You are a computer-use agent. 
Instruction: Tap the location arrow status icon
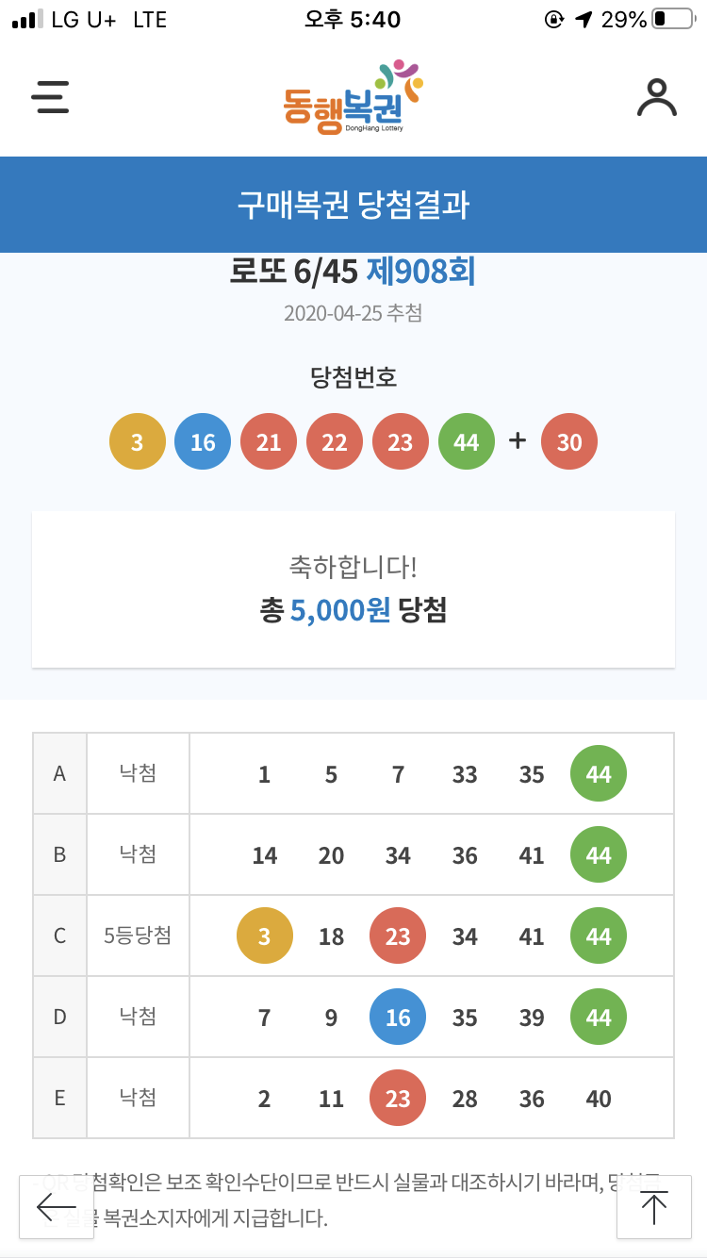coord(584,20)
